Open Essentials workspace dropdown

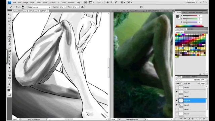point(191,2)
